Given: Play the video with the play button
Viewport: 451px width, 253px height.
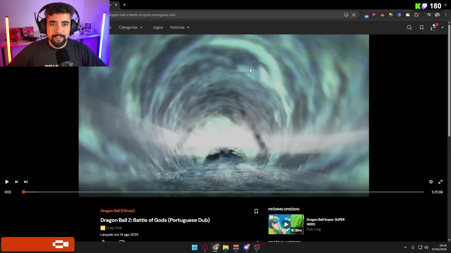Looking at the screenshot, I should point(7,182).
